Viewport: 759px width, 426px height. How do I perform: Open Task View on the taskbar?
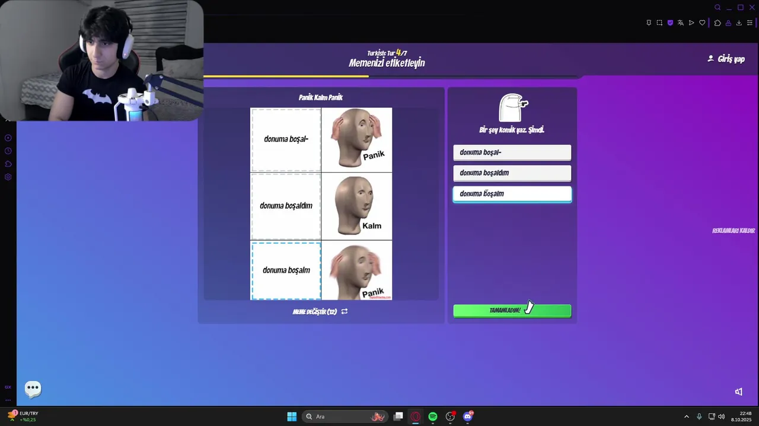tap(398, 417)
